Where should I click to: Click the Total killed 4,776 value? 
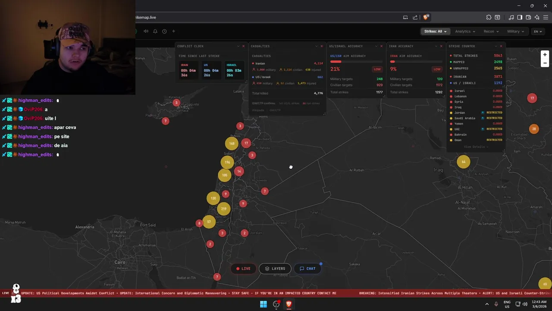pyautogui.click(x=318, y=93)
